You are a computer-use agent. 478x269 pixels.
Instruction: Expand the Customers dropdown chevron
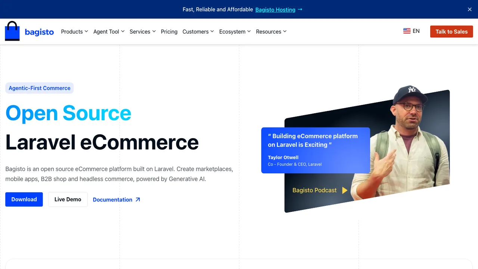pos(212,31)
